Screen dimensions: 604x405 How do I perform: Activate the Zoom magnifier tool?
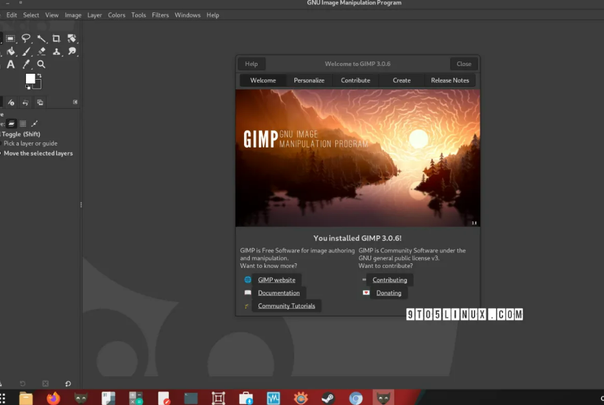click(x=41, y=65)
